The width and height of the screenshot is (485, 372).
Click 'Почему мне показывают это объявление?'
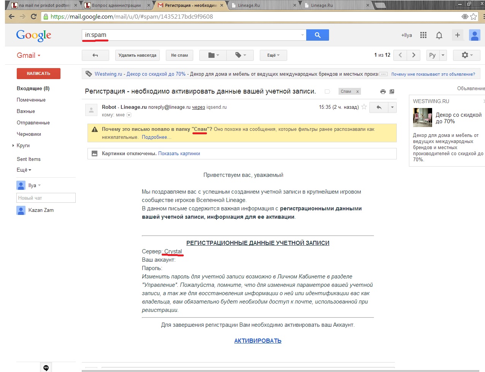pyautogui.click(x=433, y=74)
